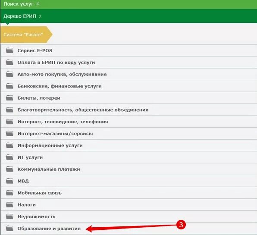
Task: Click folder icon beside Интернет-магазины/сервисы
Action: point(9,133)
